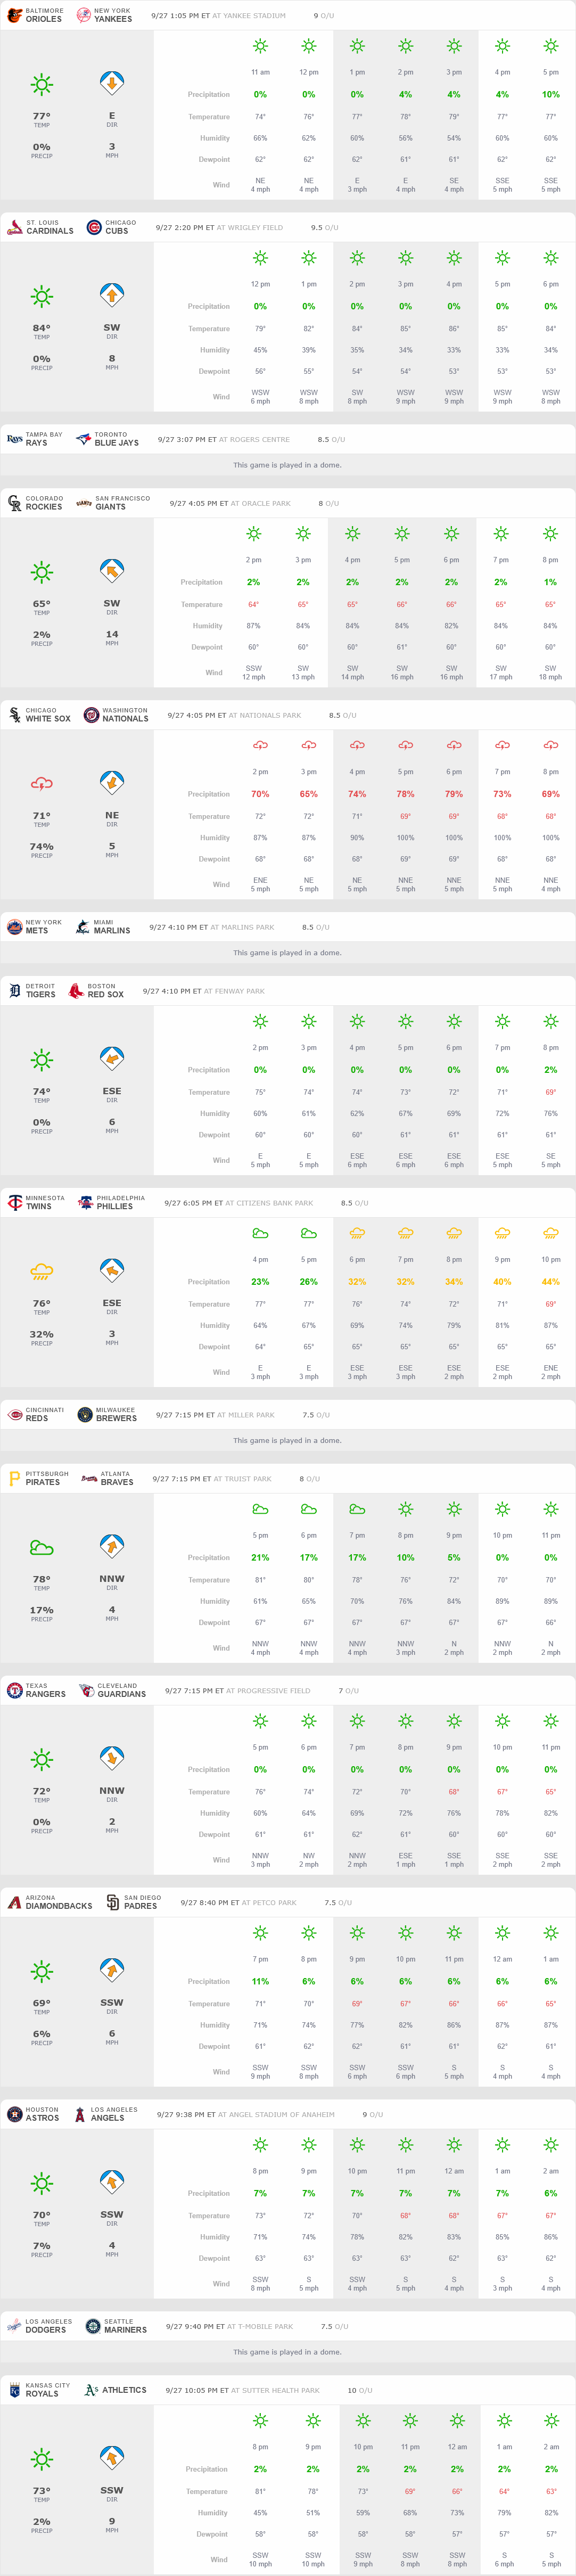Select the Milwaukee Brewers team name
This screenshot has width=576, height=2576.
click(x=116, y=1419)
